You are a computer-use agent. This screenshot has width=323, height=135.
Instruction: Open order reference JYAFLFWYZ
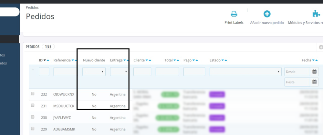62,118
